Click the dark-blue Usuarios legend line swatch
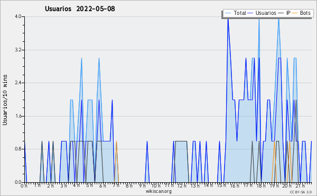The image size is (317, 196). tap(250, 13)
